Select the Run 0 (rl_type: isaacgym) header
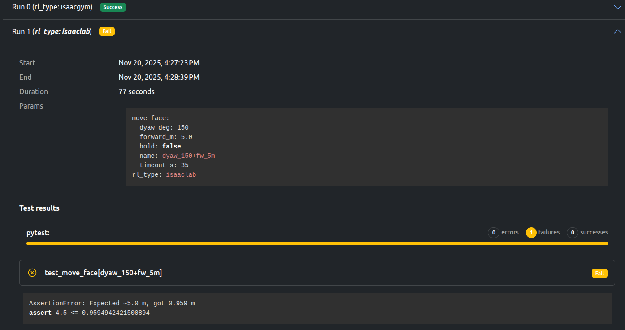This screenshot has width=625, height=330. (52, 7)
